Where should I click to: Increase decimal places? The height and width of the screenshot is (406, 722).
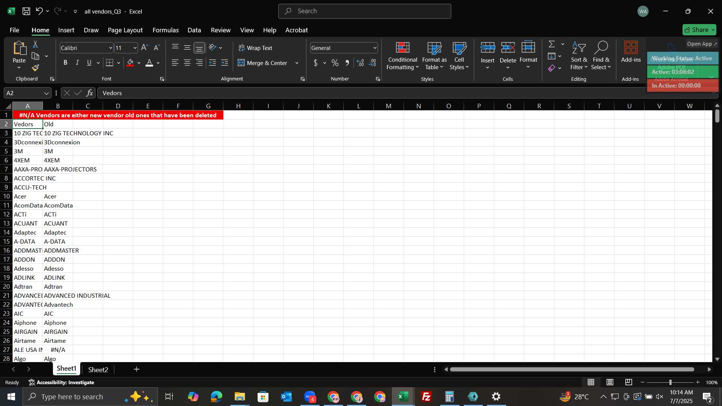[360, 63]
